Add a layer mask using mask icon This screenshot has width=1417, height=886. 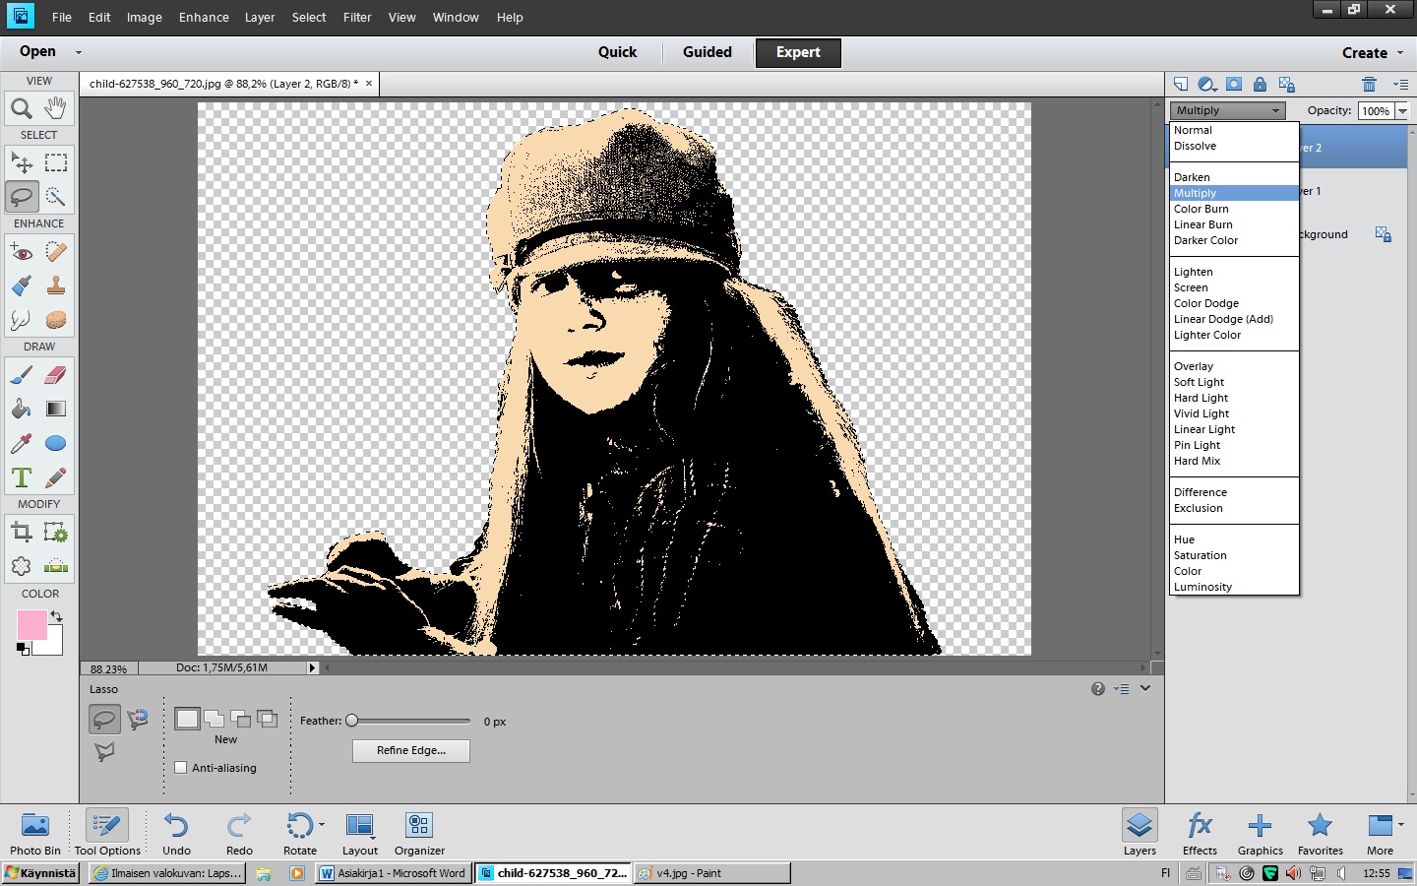(1234, 84)
